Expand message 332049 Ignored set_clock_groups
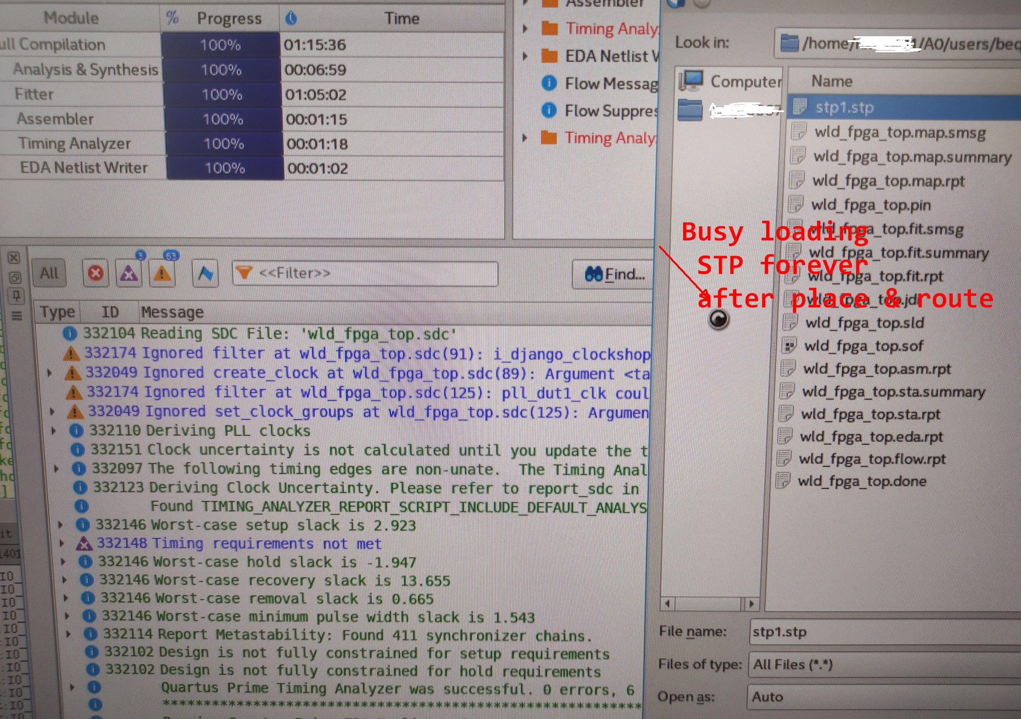 pyautogui.click(x=52, y=412)
